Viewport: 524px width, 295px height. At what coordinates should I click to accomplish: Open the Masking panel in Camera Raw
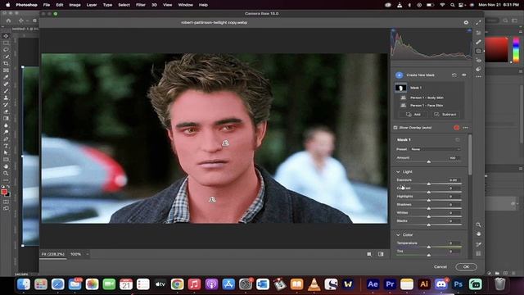(x=478, y=51)
